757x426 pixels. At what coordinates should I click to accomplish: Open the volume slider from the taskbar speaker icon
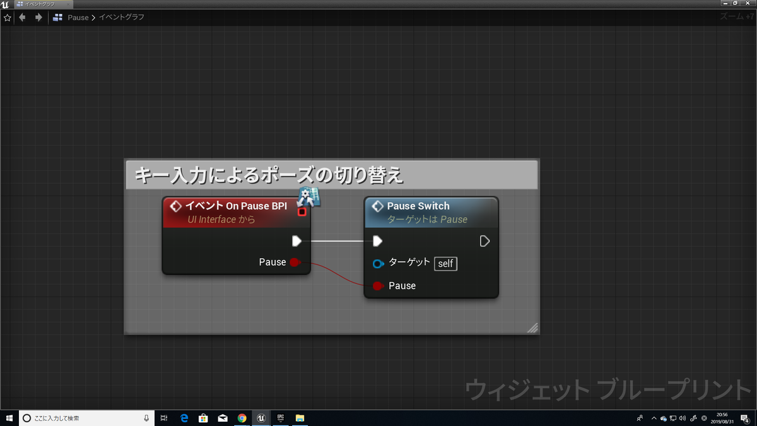point(683,417)
